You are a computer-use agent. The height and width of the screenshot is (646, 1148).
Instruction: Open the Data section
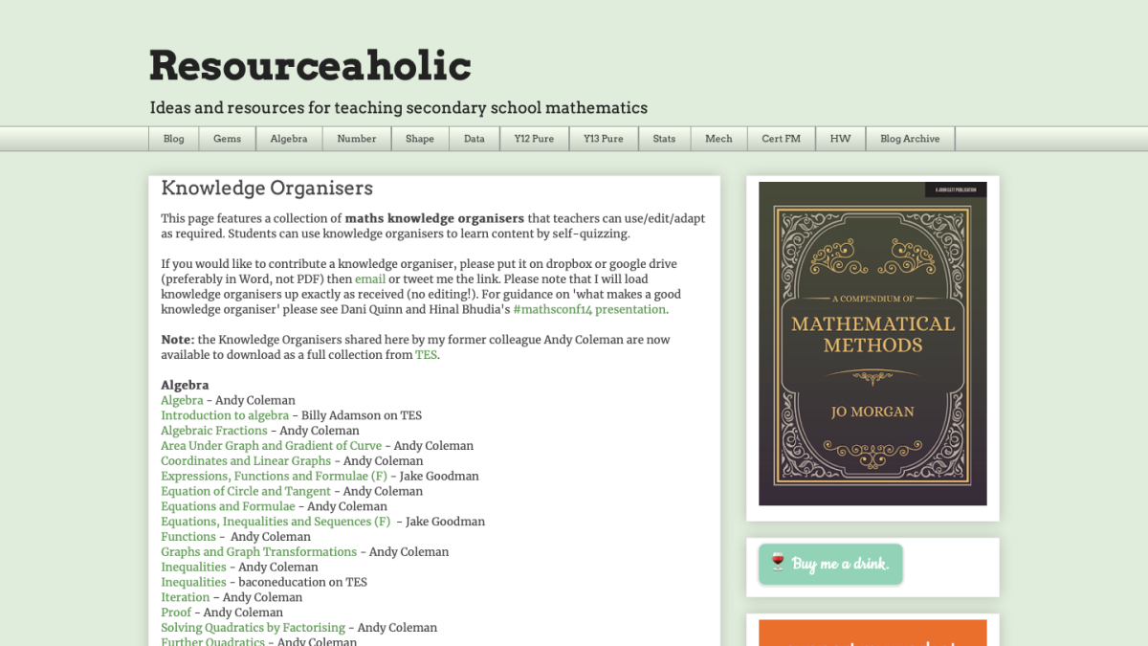tap(474, 138)
